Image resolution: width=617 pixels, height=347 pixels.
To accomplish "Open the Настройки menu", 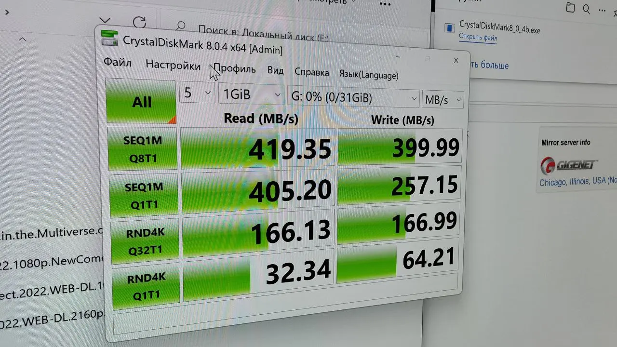I will coord(173,65).
